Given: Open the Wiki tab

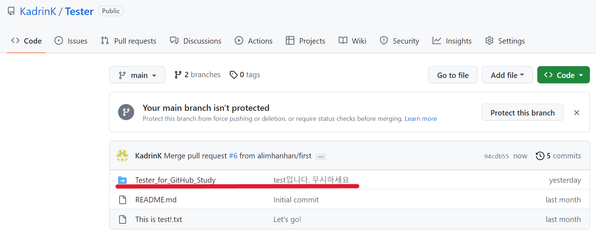Looking at the screenshot, I should click(x=352, y=41).
